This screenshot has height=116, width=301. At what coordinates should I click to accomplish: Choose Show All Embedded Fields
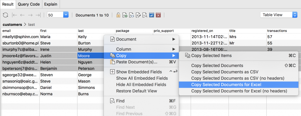141,78
